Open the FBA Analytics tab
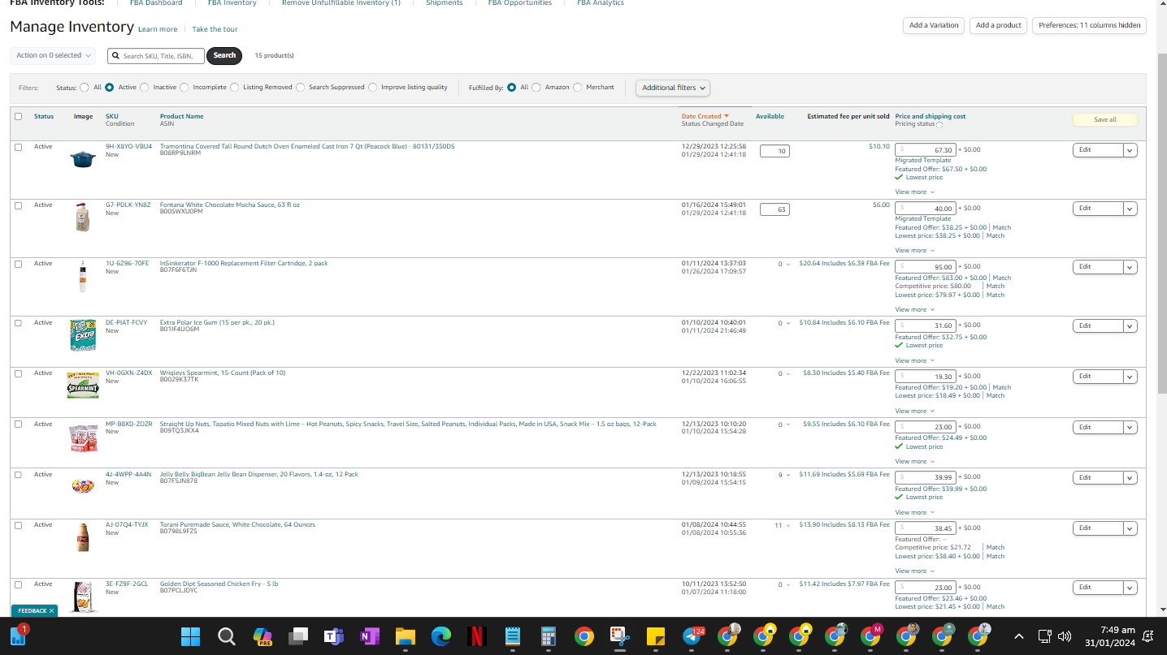 point(601,3)
